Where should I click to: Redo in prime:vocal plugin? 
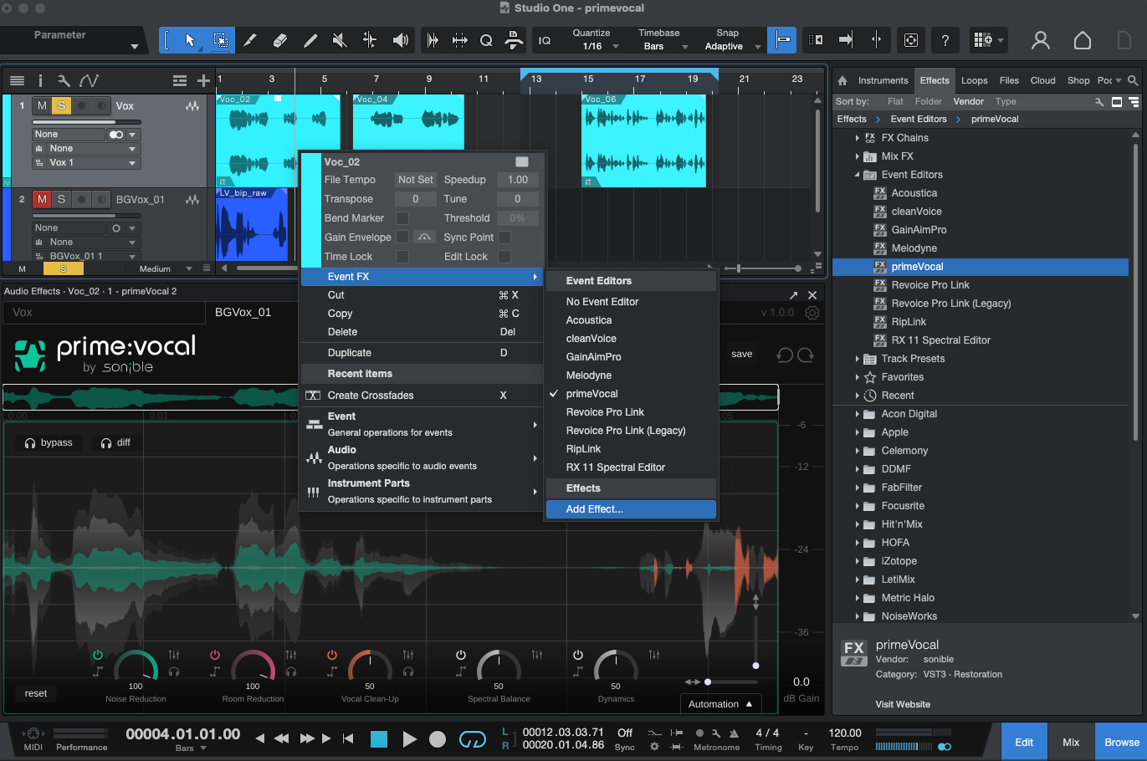click(x=806, y=355)
